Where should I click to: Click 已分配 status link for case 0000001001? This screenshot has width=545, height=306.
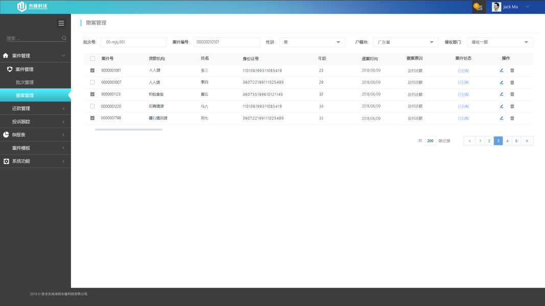coord(463,71)
